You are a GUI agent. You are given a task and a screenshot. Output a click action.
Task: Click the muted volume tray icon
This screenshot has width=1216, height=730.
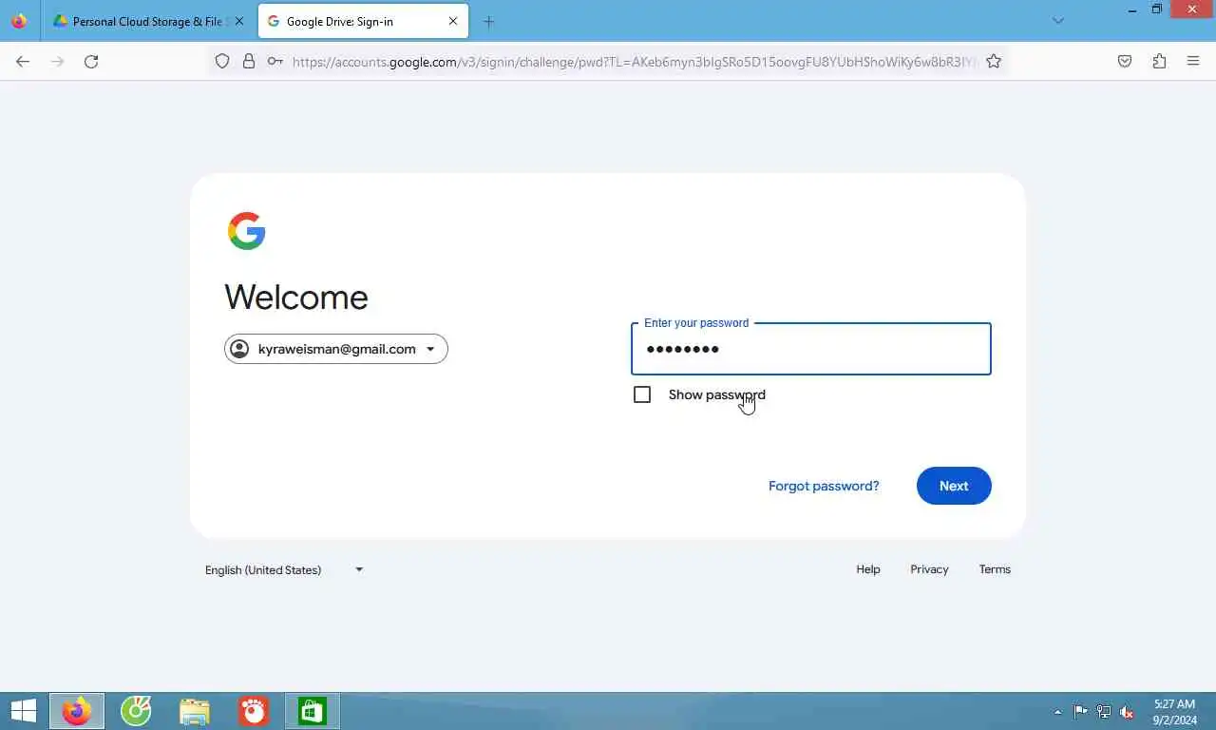click(x=1127, y=711)
